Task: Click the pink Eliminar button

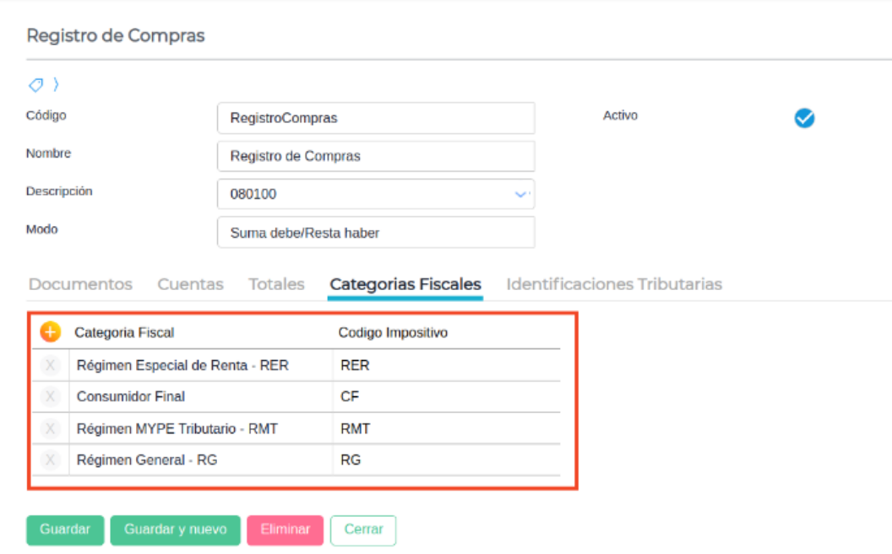Action: (285, 530)
